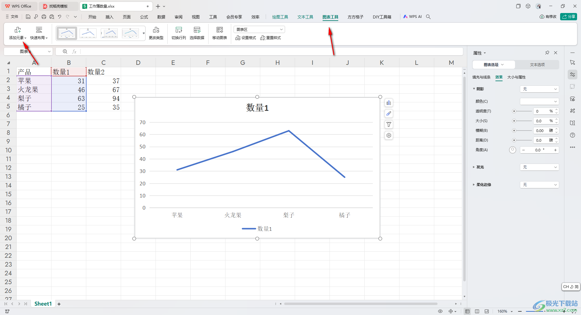The image size is (581, 315).
Task: Toggle eye protection mode icon in status bar
Action: pos(440,311)
